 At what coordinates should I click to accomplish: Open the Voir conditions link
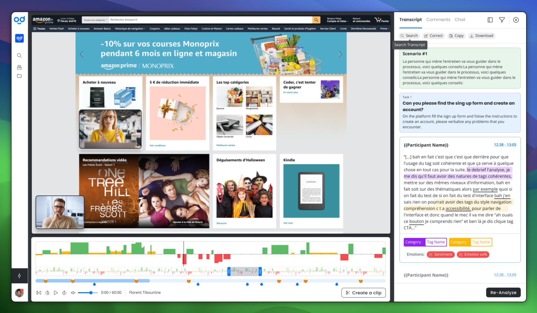(x=158, y=145)
